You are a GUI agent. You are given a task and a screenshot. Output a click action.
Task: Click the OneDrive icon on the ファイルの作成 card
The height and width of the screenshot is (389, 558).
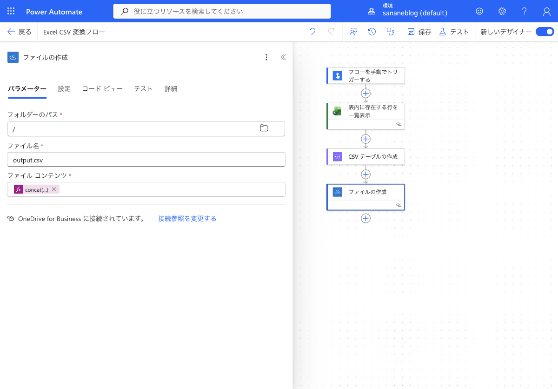tap(338, 192)
